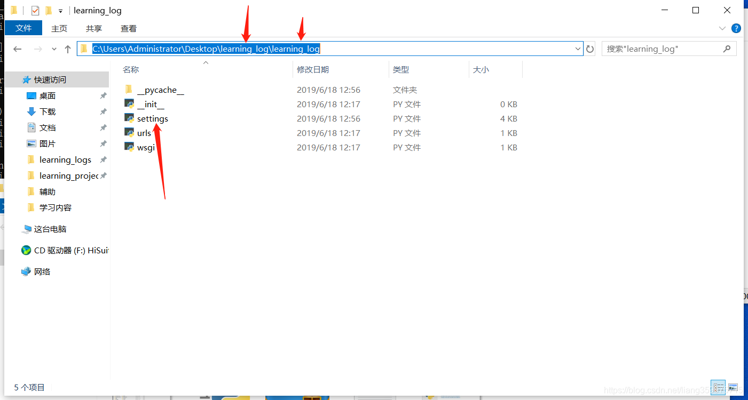Click the 文件夹 type of __pycache__
Viewport: 748px width, 400px height.
pos(405,90)
